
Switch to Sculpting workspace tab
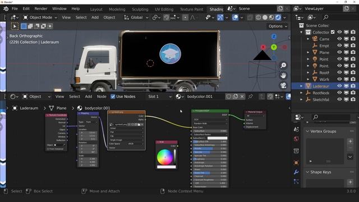140,10
